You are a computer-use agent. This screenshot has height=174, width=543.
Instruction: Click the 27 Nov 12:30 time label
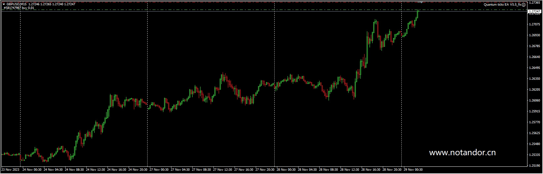(x=223, y=170)
